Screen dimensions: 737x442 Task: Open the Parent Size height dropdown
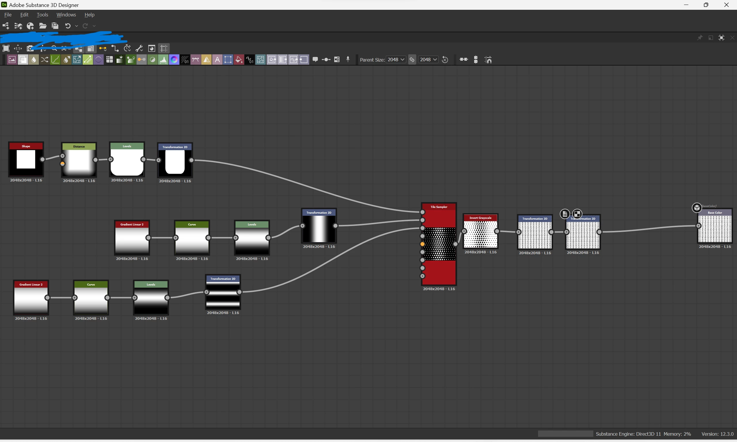tap(428, 60)
